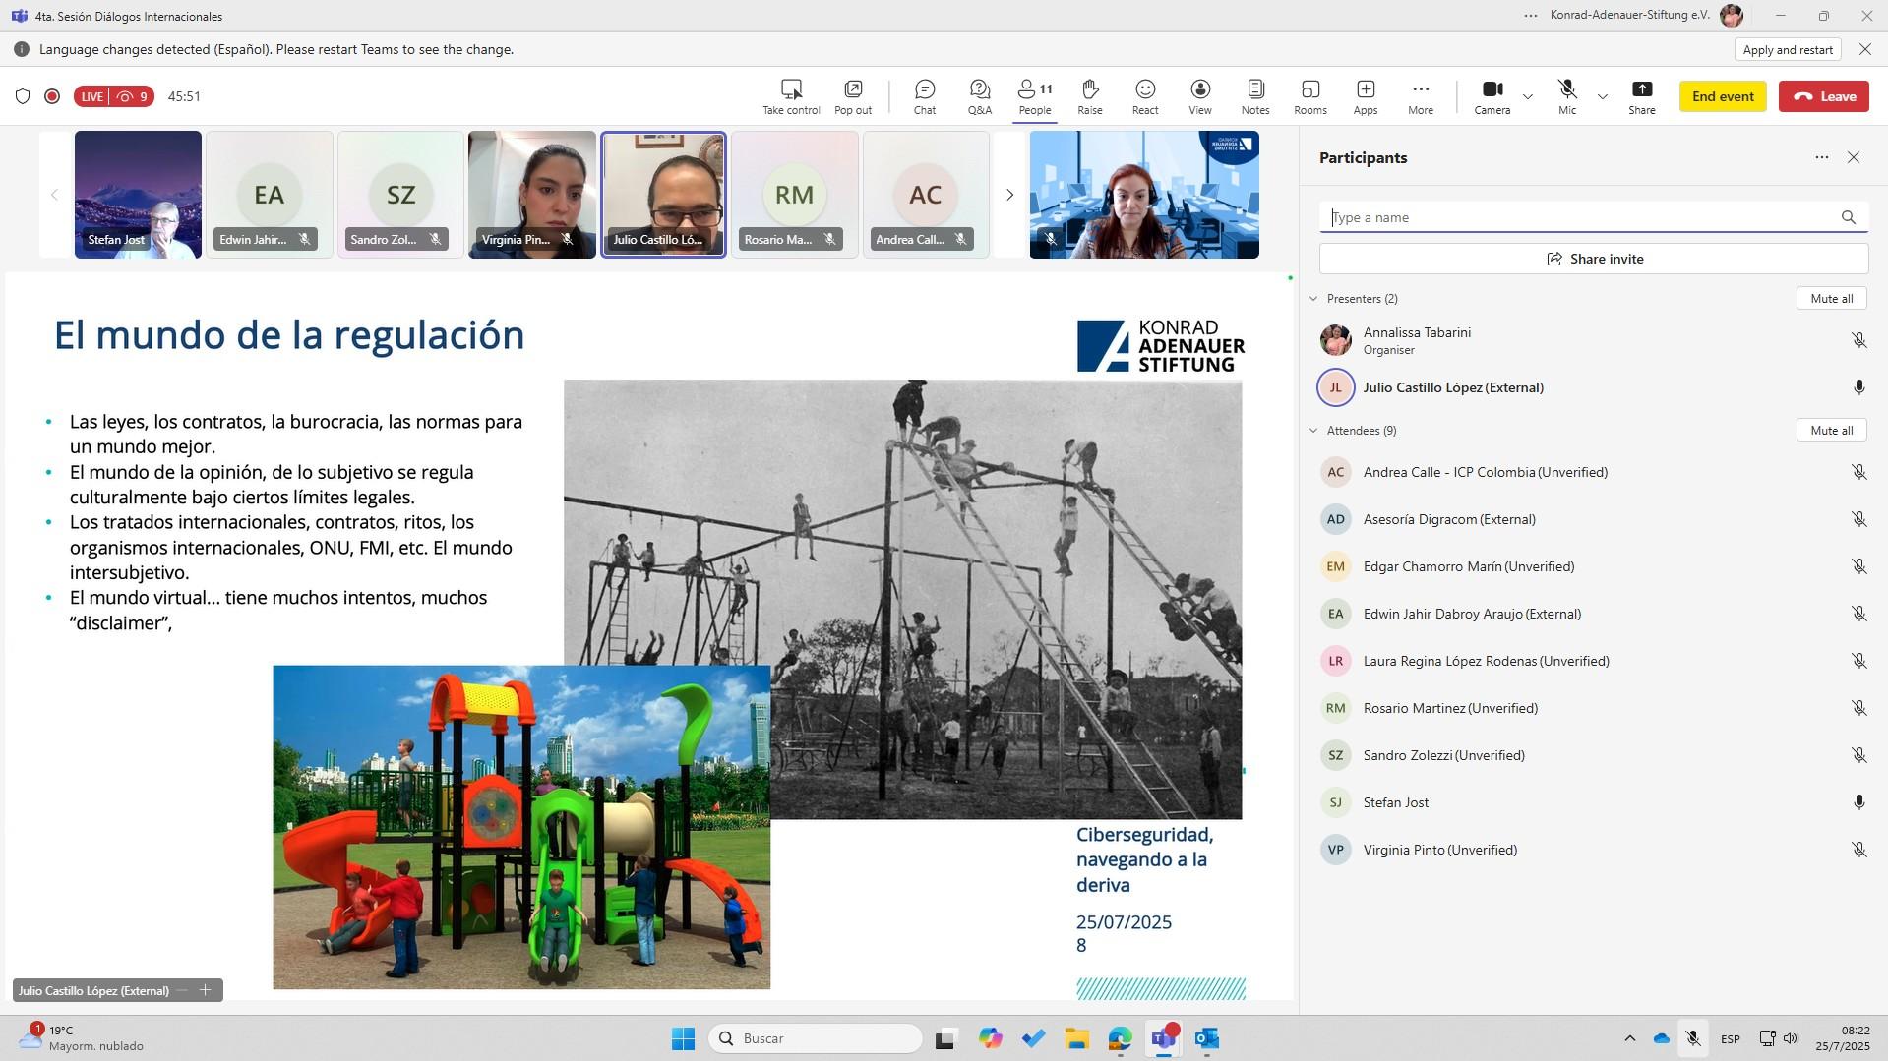Open camera options dropdown arrow
1888x1061 pixels.
click(x=1528, y=96)
